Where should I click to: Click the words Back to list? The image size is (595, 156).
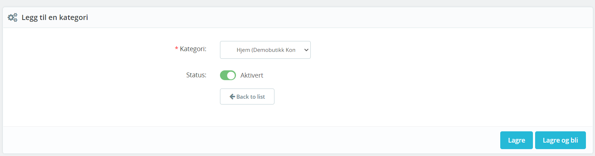click(250, 97)
